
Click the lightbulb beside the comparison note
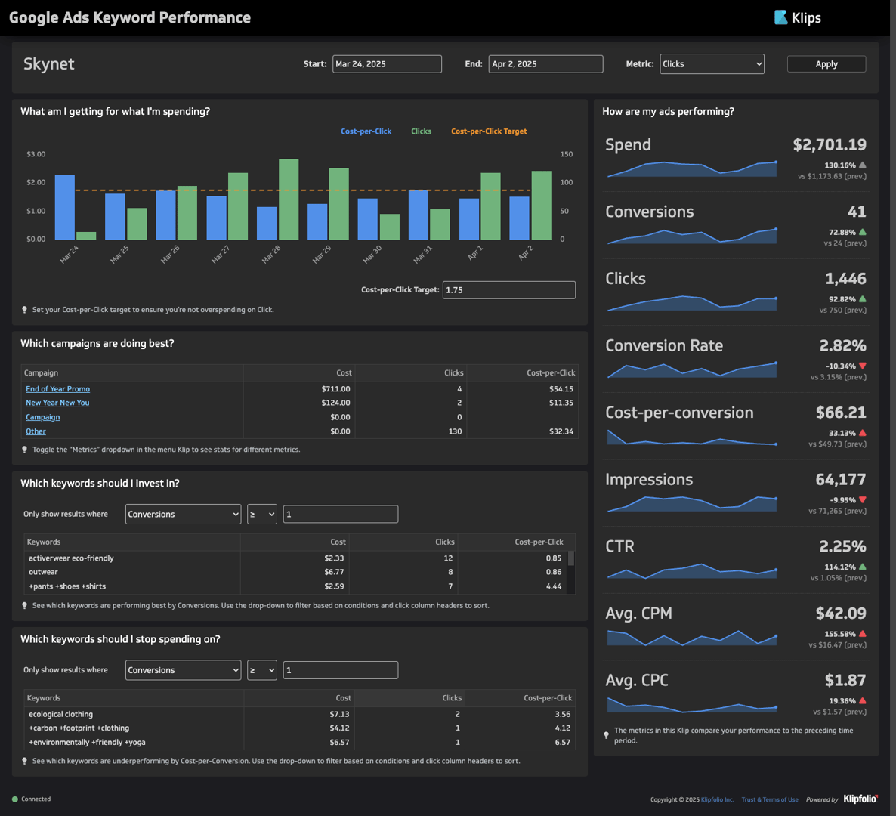click(606, 734)
